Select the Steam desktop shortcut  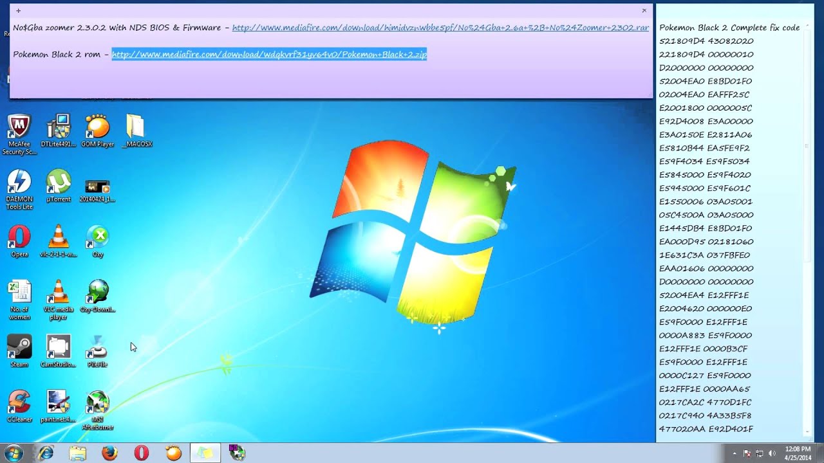point(19,351)
